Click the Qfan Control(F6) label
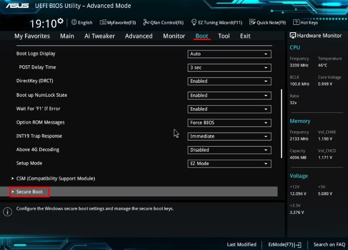The width and height of the screenshot is (348, 250). [x=167, y=22]
